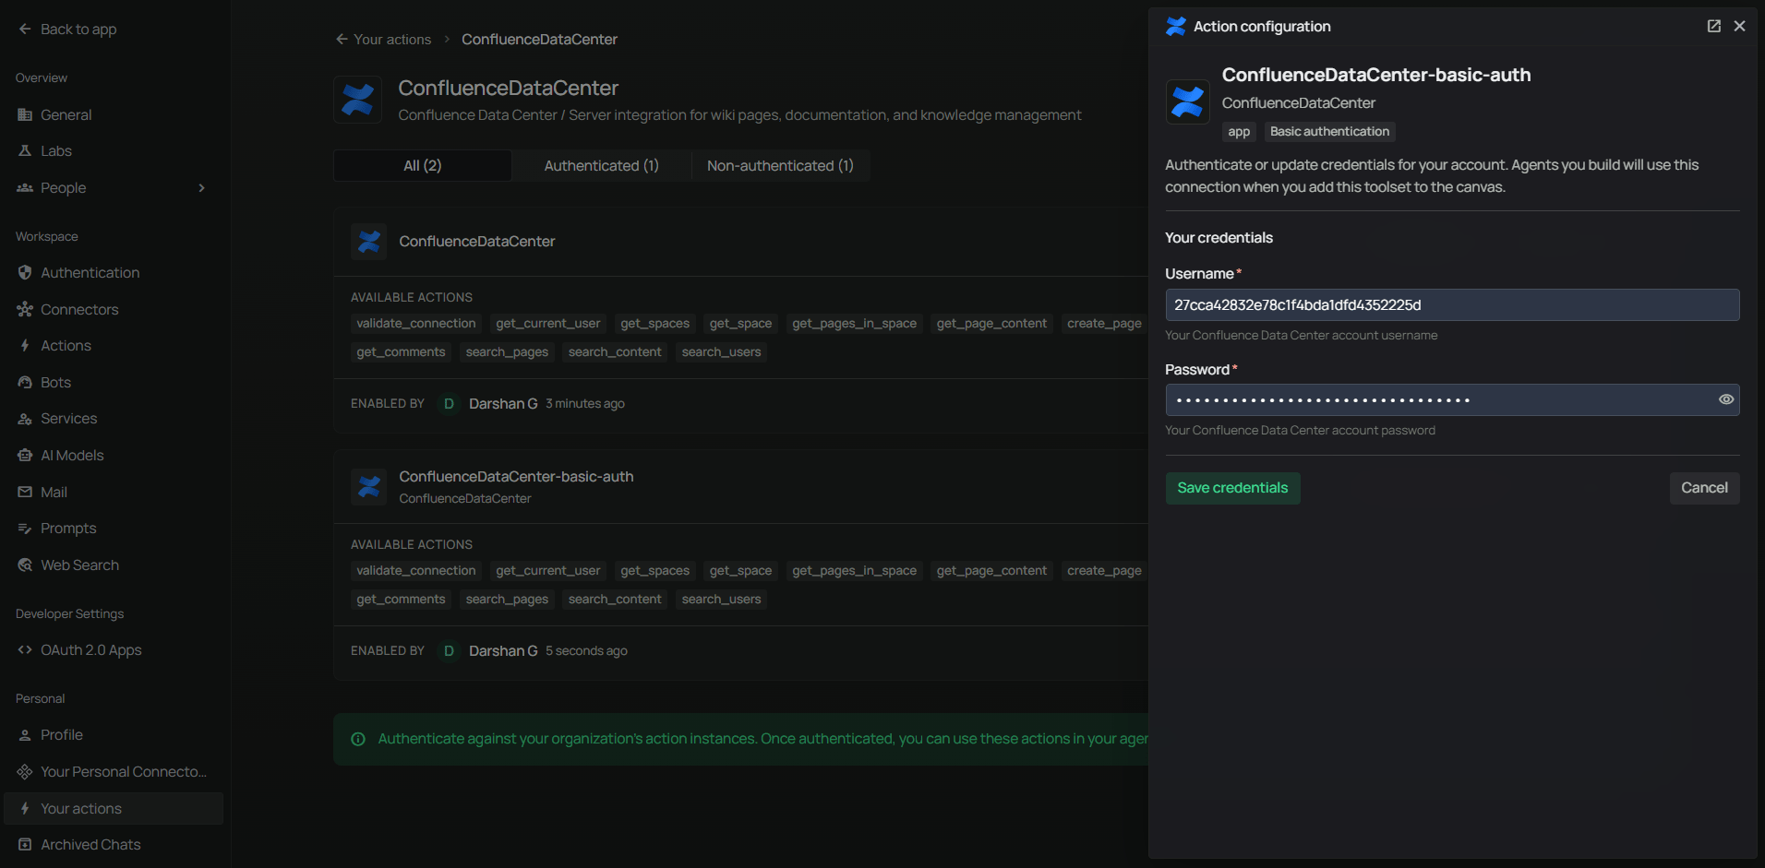Screen dimensions: 1765x868
Task: Open ConfluenceDataCenter-basic-auth card title
Action: pyautogui.click(x=516, y=477)
